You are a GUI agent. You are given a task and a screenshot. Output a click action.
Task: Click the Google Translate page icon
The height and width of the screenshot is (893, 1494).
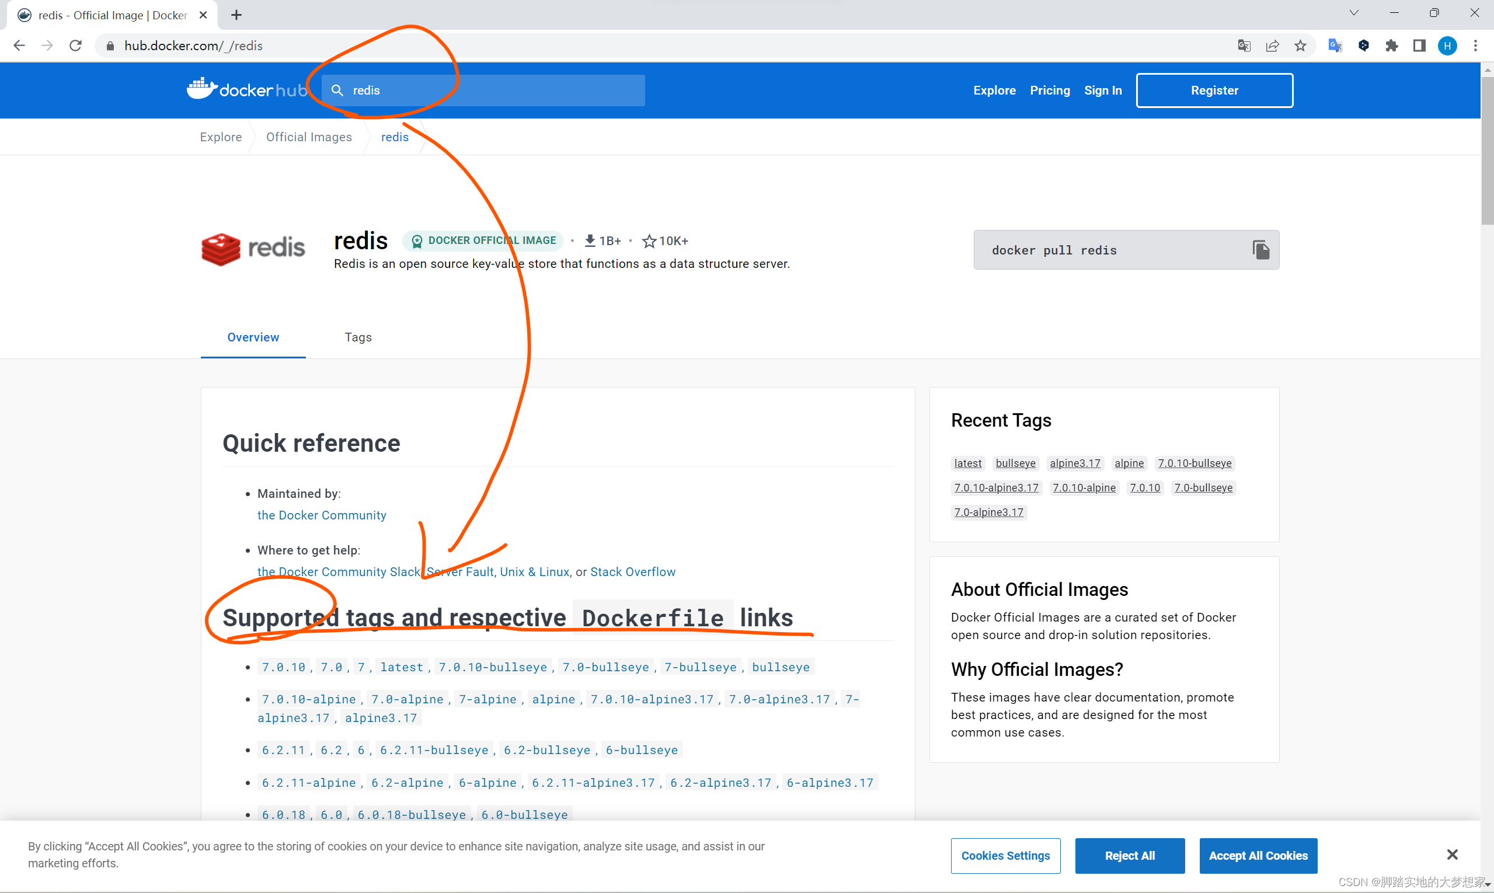(1244, 46)
